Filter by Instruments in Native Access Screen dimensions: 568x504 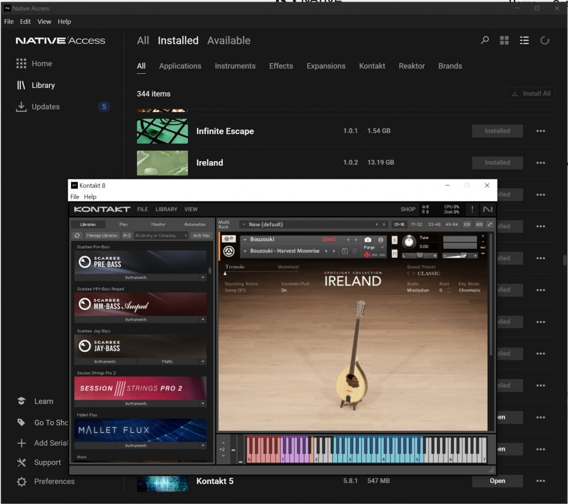tap(235, 66)
